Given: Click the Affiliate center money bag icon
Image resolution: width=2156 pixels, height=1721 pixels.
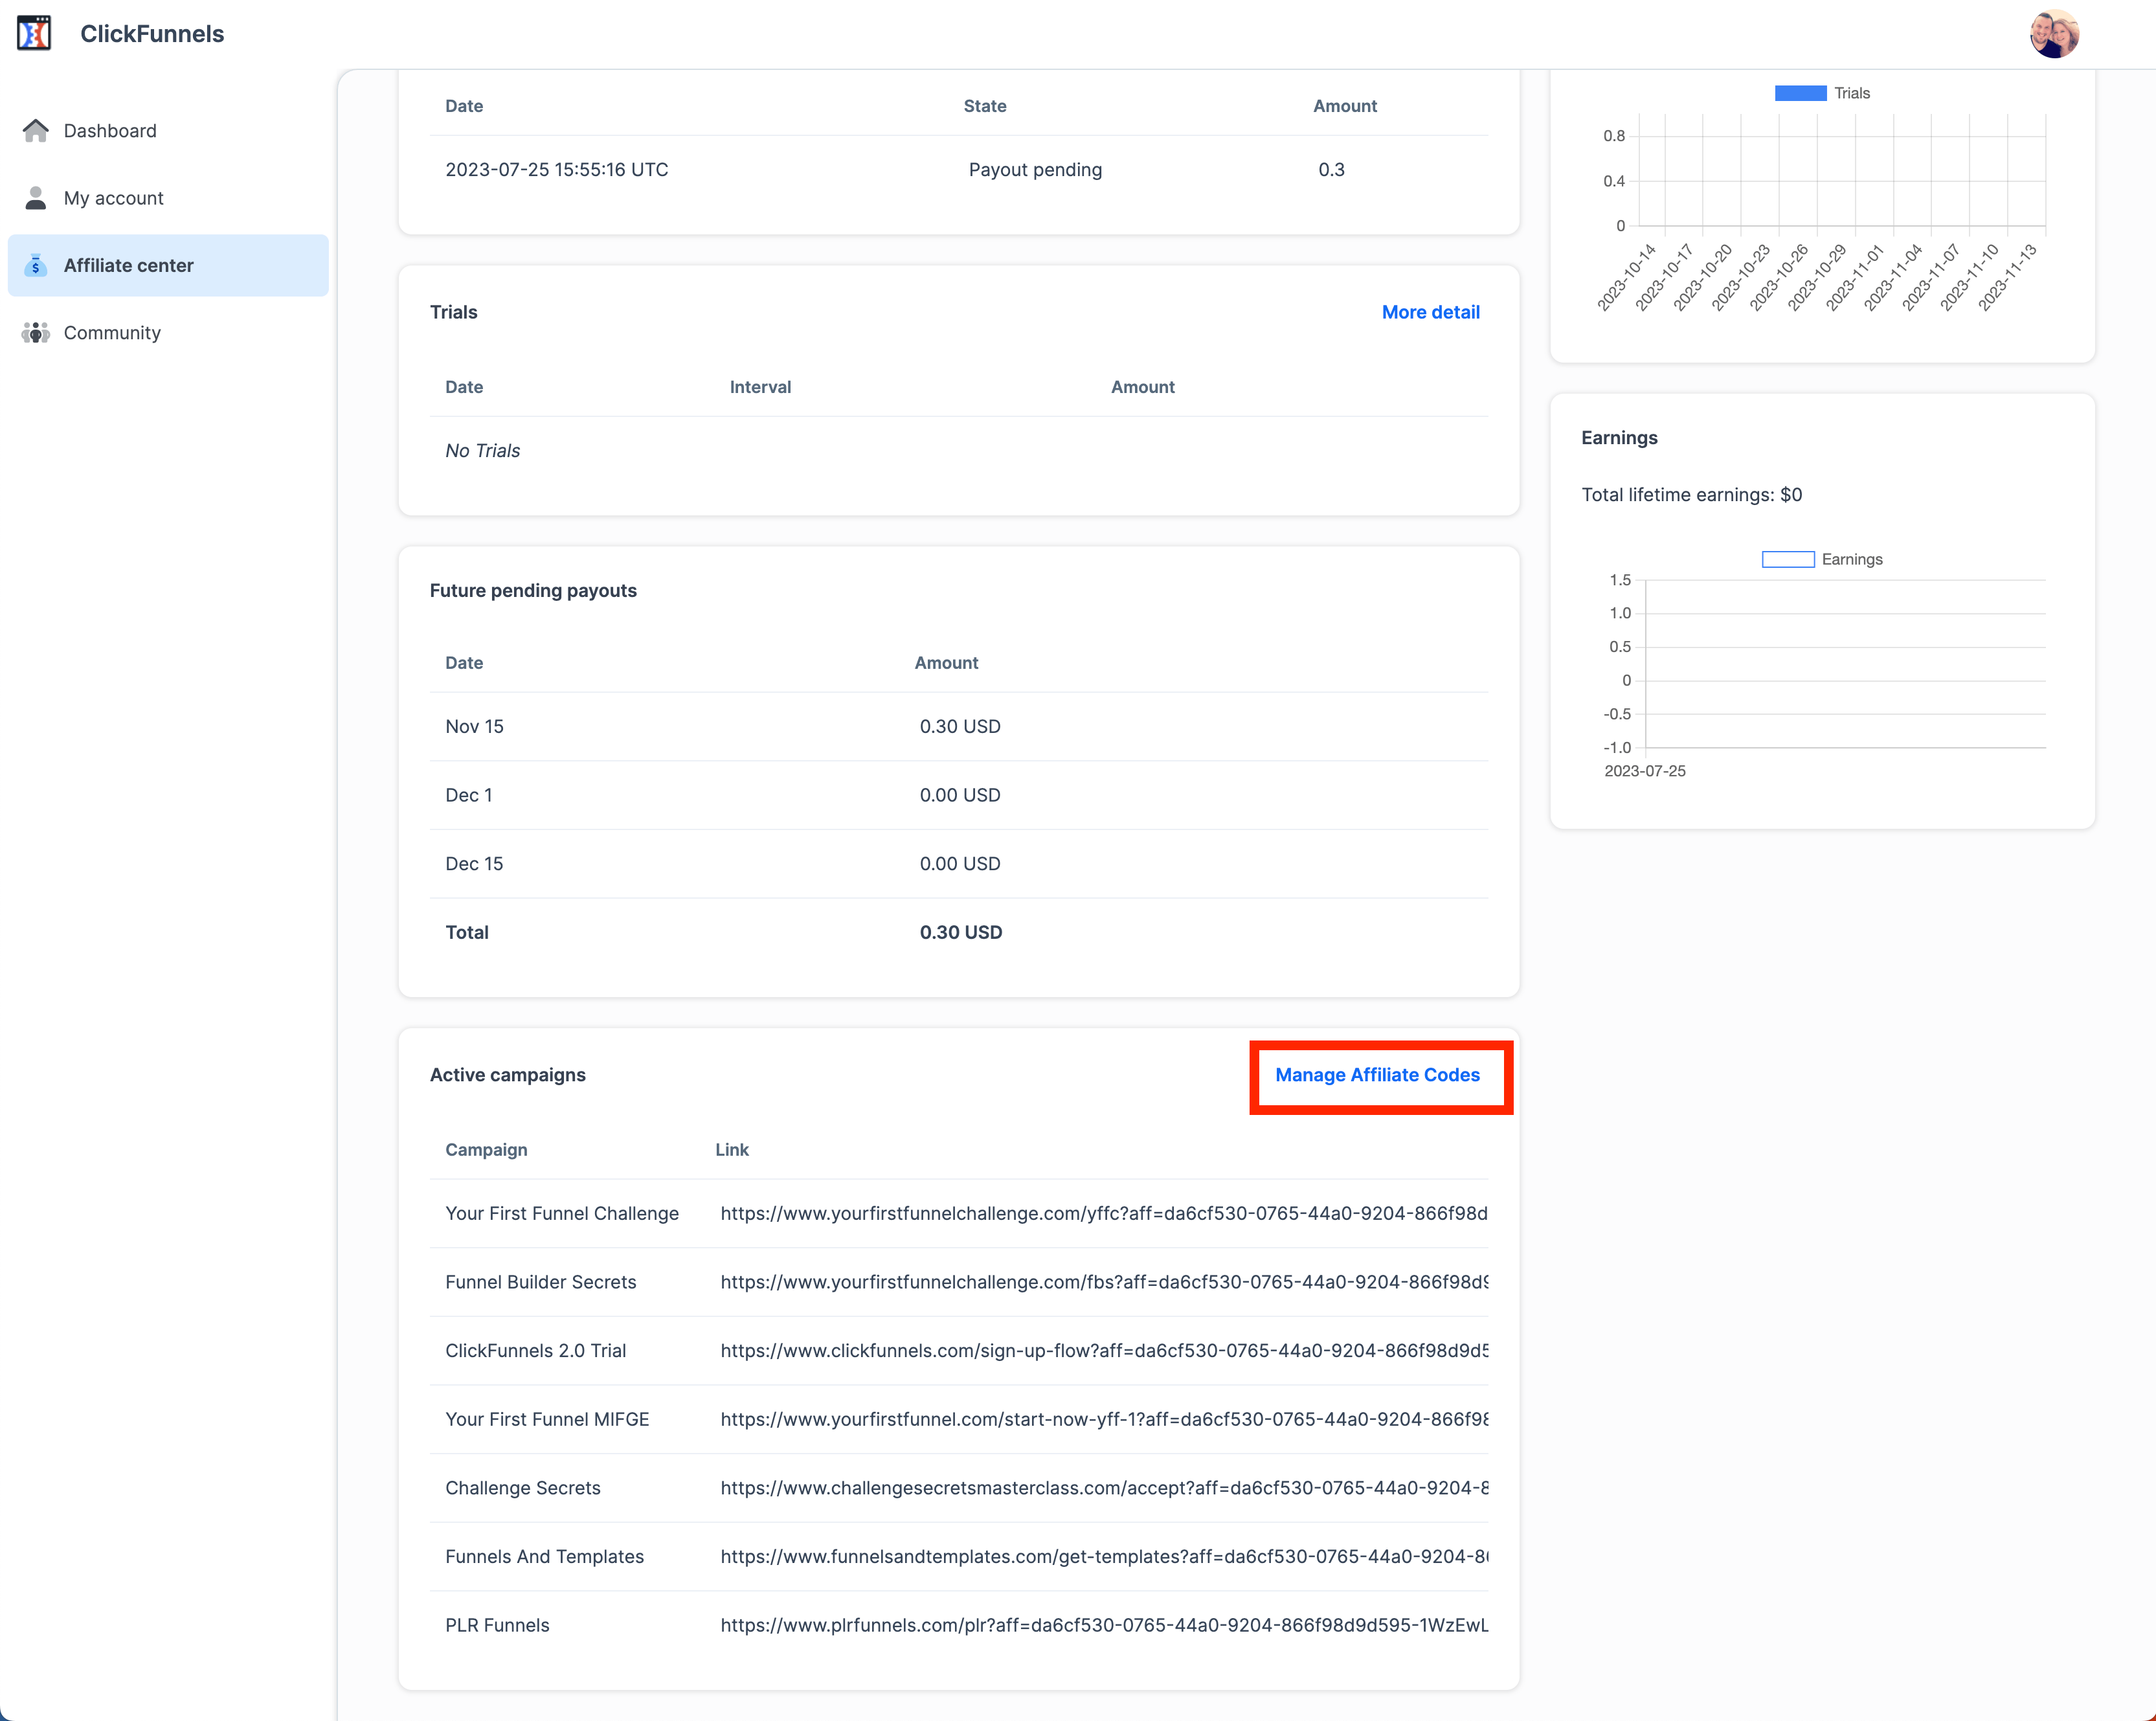Looking at the screenshot, I should 36,265.
